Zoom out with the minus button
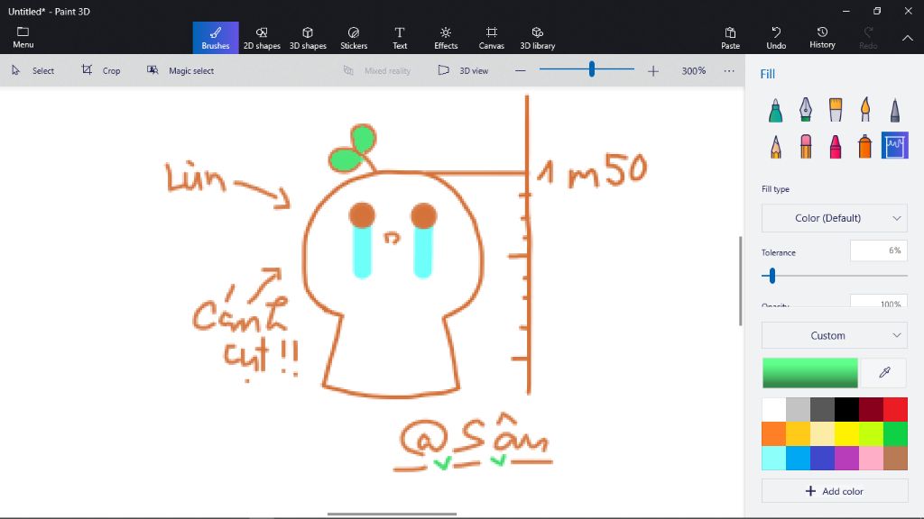The width and height of the screenshot is (924, 519). pyautogui.click(x=520, y=70)
